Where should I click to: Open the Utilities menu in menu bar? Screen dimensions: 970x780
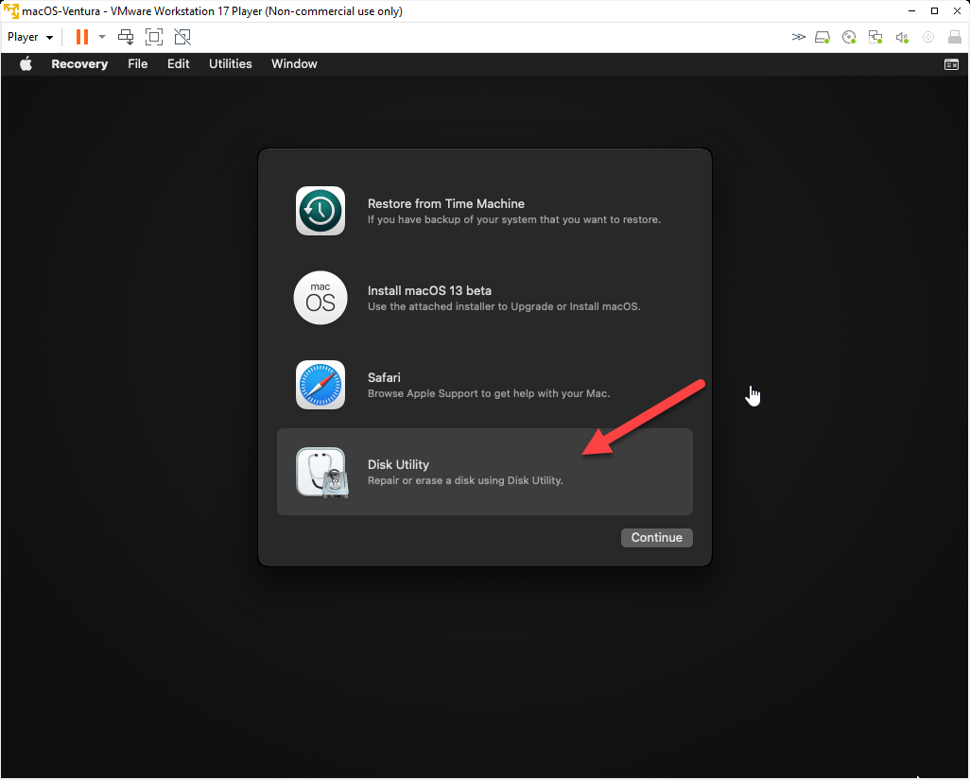[231, 64]
